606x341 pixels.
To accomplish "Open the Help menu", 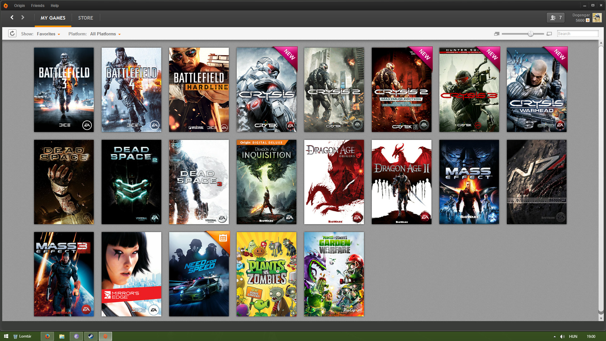I will pyautogui.click(x=55, y=6).
